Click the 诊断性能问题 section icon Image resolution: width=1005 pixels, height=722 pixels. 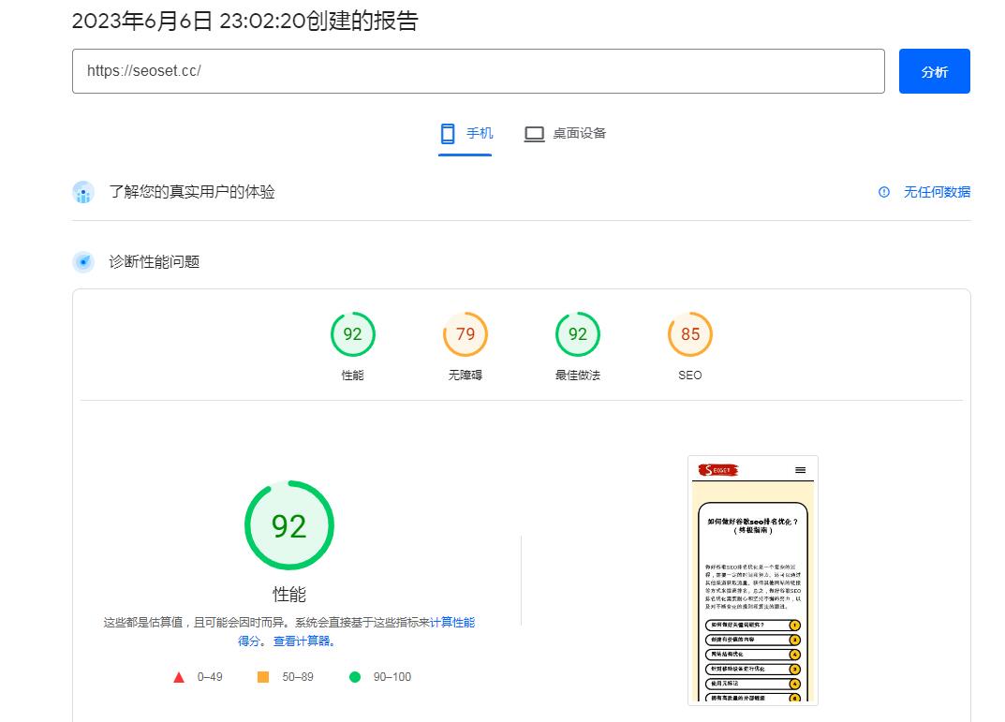pos(83,262)
